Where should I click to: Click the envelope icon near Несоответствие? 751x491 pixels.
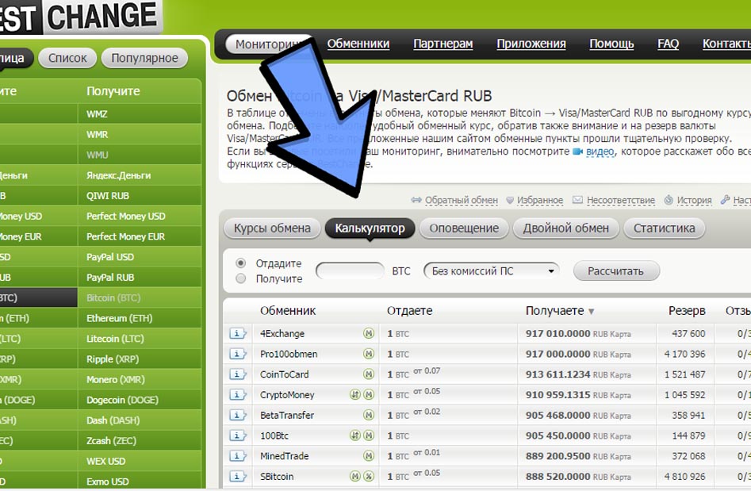(577, 200)
